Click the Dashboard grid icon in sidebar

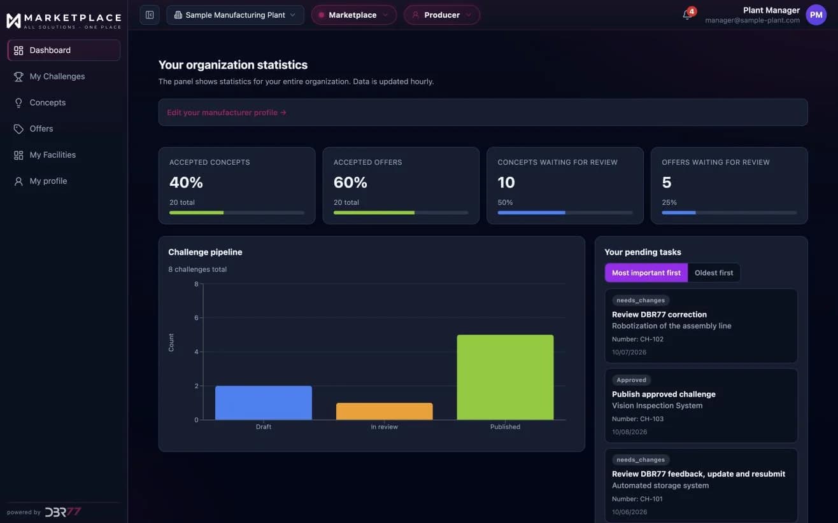(x=18, y=50)
